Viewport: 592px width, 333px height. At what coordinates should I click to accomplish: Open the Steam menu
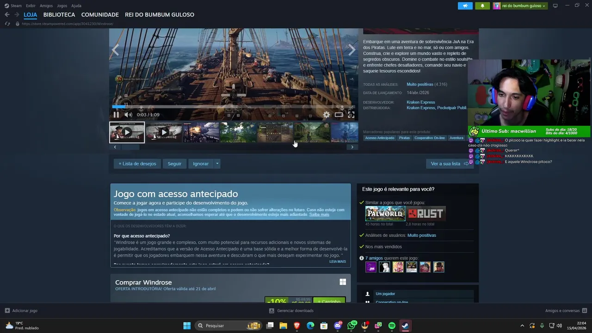pyautogui.click(x=13, y=6)
